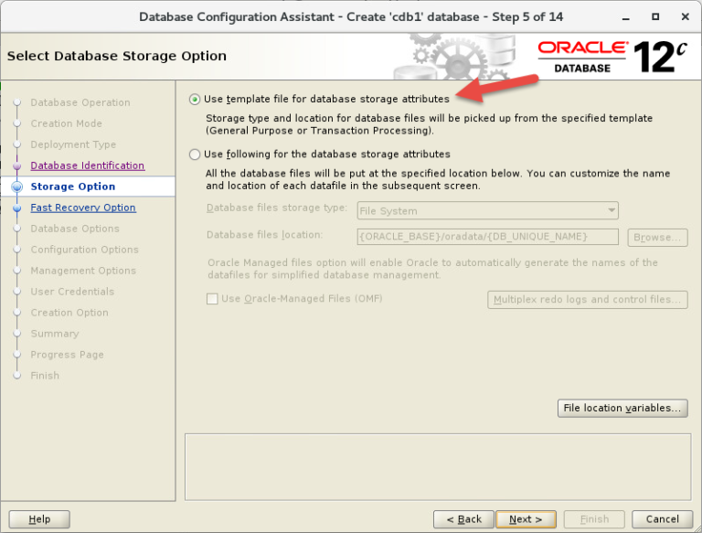
Task: Click Finish step label in sidebar
Action: tap(45, 376)
